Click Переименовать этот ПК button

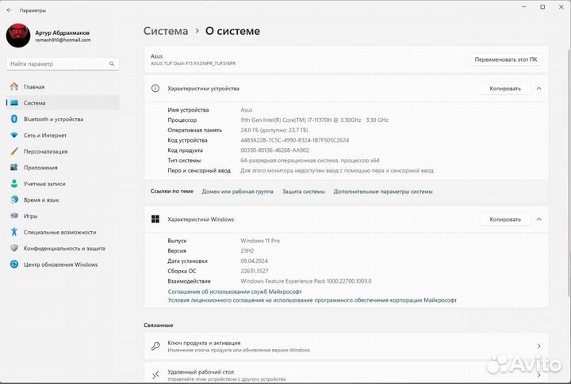[506, 59]
